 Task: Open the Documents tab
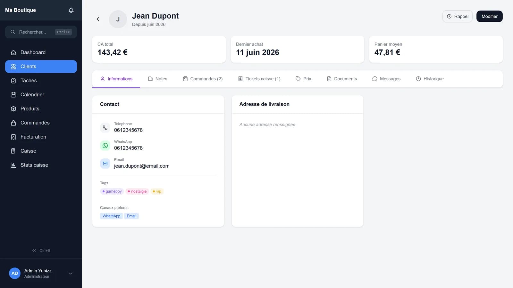tap(342, 79)
